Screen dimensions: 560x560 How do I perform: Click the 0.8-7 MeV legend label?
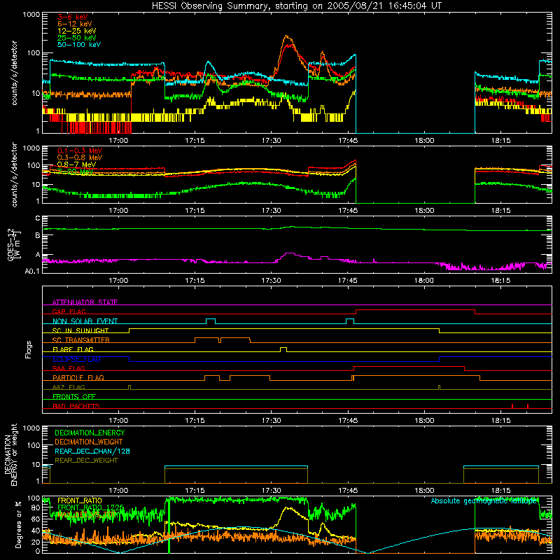(x=76, y=164)
